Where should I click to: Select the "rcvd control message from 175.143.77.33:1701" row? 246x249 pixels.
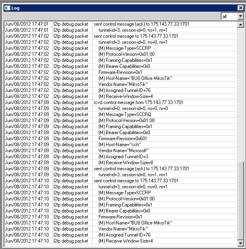[121, 102]
